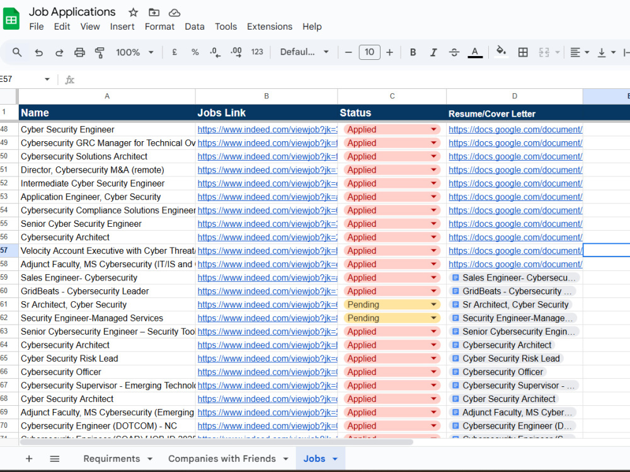Open the search menus magnifier icon

pos(17,52)
